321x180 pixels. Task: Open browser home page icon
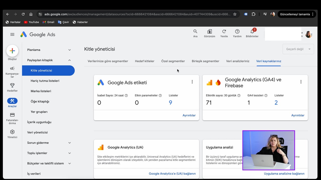pos(31,14)
